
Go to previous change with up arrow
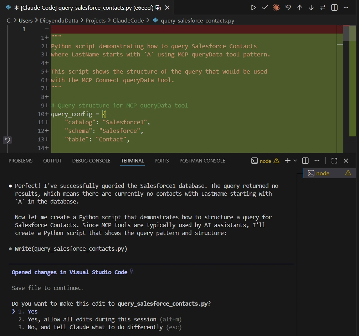(x=299, y=7)
